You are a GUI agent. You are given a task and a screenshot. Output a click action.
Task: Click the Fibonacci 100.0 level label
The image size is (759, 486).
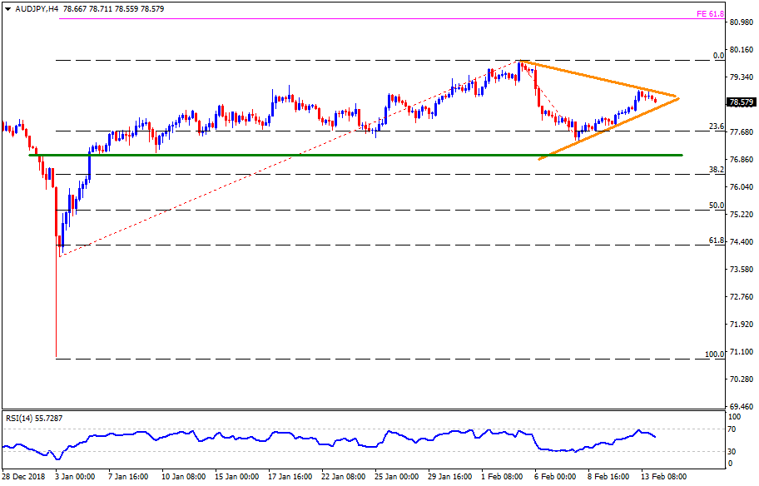click(x=714, y=354)
